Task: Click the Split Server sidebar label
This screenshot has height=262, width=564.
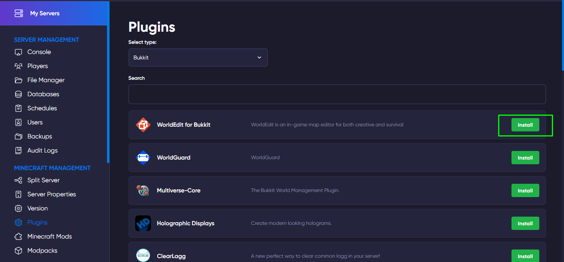Action: tap(44, 180)
